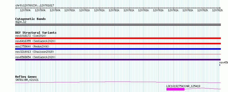Open the LOC101927543|NR_125419 gene label
The width and height of the screenshot is (228, 92).
pyautogui.click(x=183, y=86)
